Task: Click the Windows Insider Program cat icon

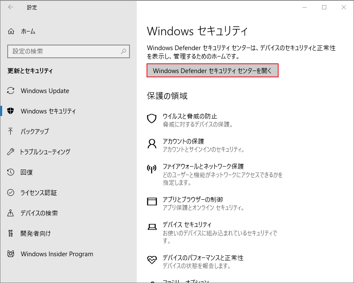Action: (x=11, y=254)
